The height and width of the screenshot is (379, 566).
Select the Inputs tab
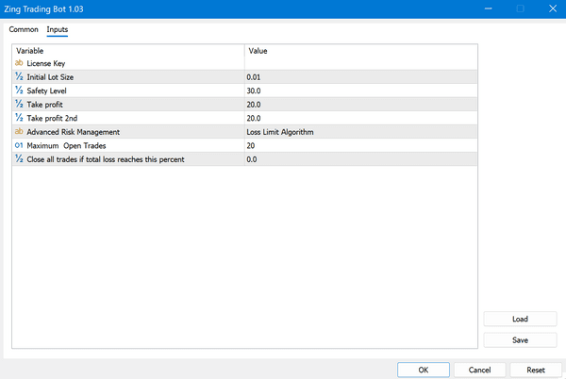[58, 30]
